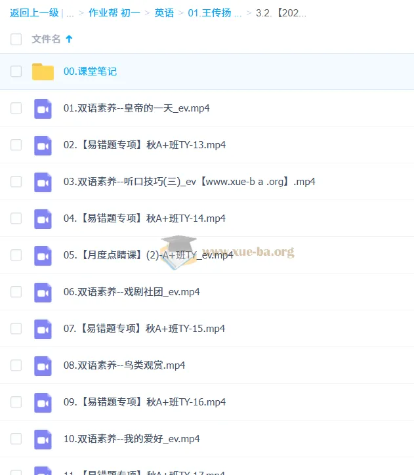Sort list by the 文件名 column header
The image size is (414, 475).
pos(46,39)
